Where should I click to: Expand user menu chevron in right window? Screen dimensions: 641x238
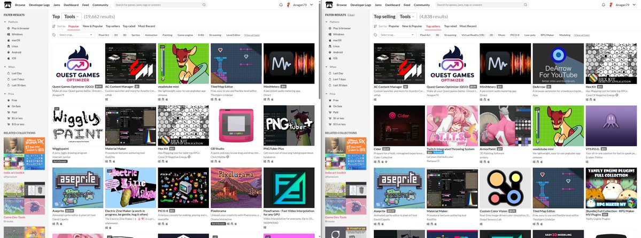pos(633,5)
